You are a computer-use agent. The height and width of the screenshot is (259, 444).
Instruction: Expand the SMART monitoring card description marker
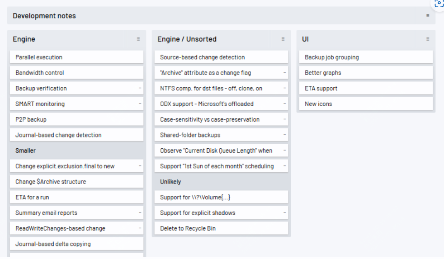140,104
